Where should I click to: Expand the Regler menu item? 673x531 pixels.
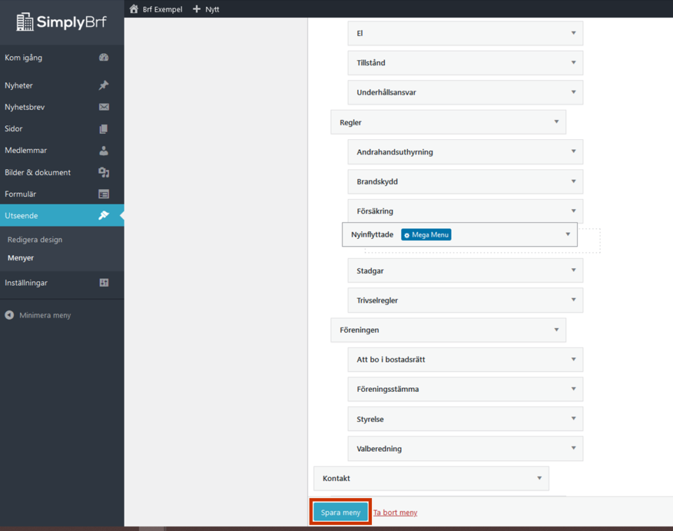(556, 122)
